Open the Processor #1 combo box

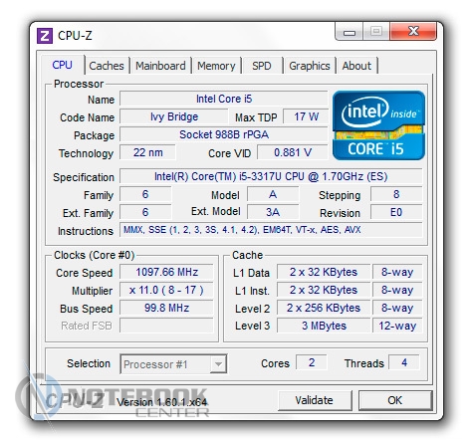[x=173, y=364]
